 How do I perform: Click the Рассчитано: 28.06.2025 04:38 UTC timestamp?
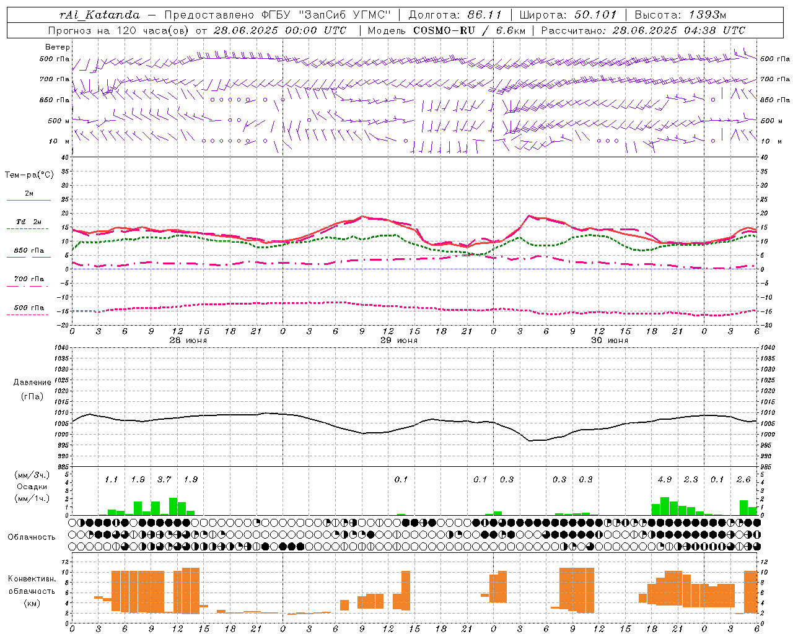(x=643, y=30)
